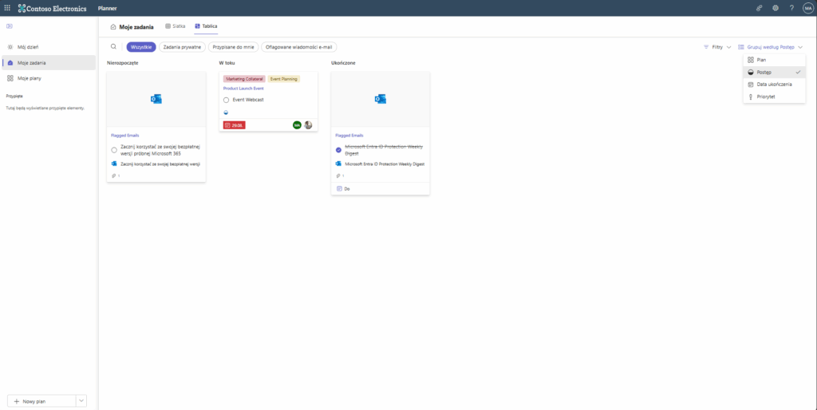Image resolution: width=817 pixels, height=410 pixels.
Task: Complete the Zacznij korzystać task circle
Action: [x=114, y=150]
